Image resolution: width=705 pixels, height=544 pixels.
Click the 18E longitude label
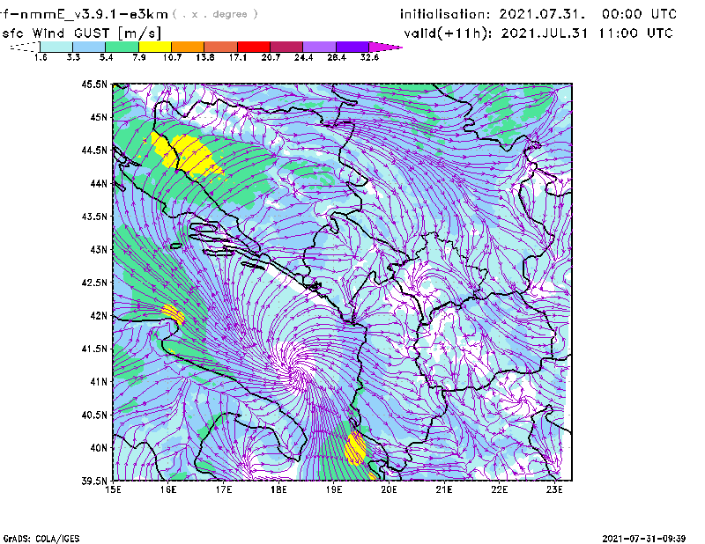point(278,489)
